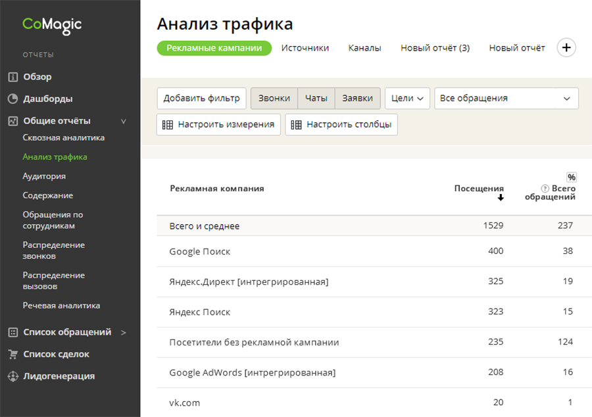592x417 pixels.
Task: Click the Лидогенерация icon in sidebar
Action: 12,377
